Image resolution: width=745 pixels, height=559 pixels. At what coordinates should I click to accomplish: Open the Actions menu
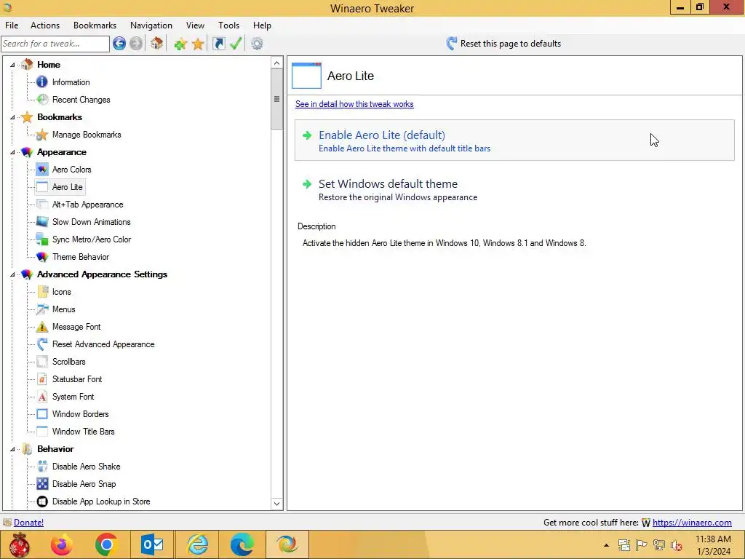point(45,25)
